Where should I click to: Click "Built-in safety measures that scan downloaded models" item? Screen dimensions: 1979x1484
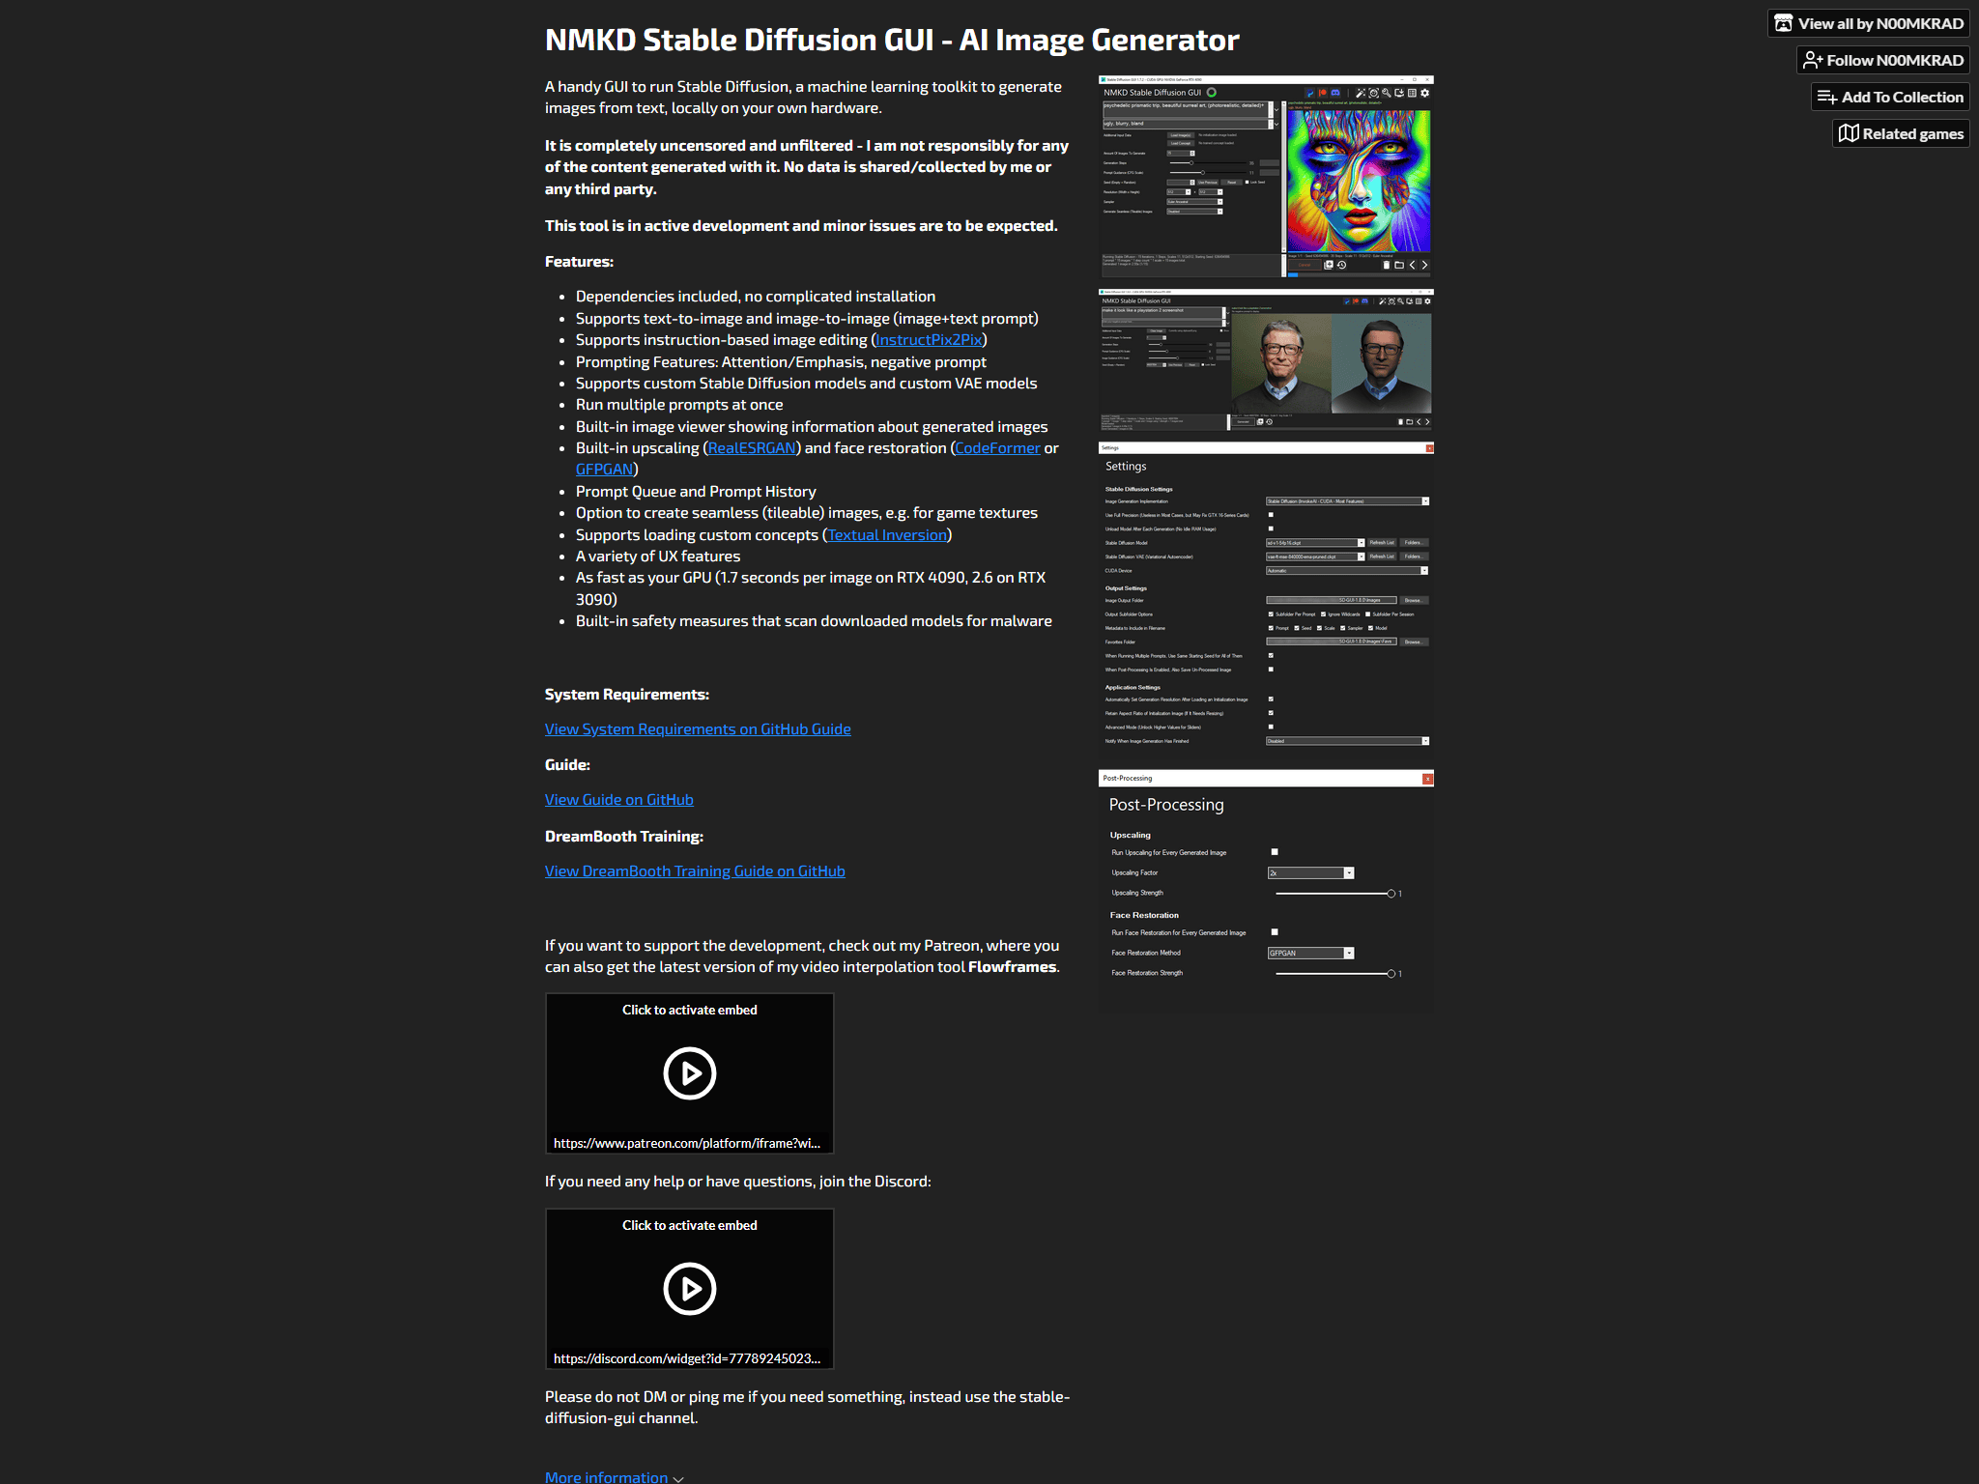coord(814,621)
